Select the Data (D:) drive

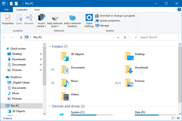pos(156,113)
